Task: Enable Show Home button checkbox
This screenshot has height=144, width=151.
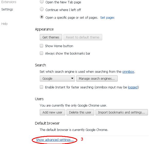Action: [42, 46]
